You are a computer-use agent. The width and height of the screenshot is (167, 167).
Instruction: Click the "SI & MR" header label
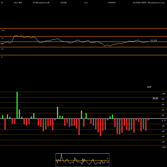(18, 3)
